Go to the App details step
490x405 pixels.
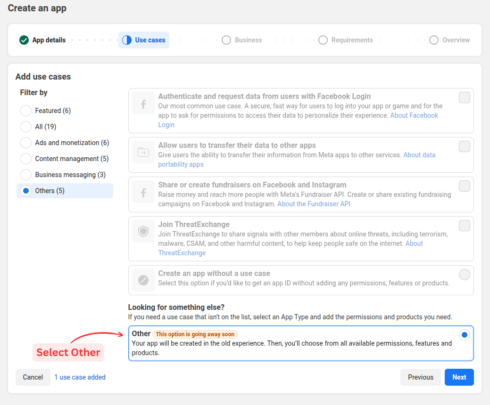point(42,40)
